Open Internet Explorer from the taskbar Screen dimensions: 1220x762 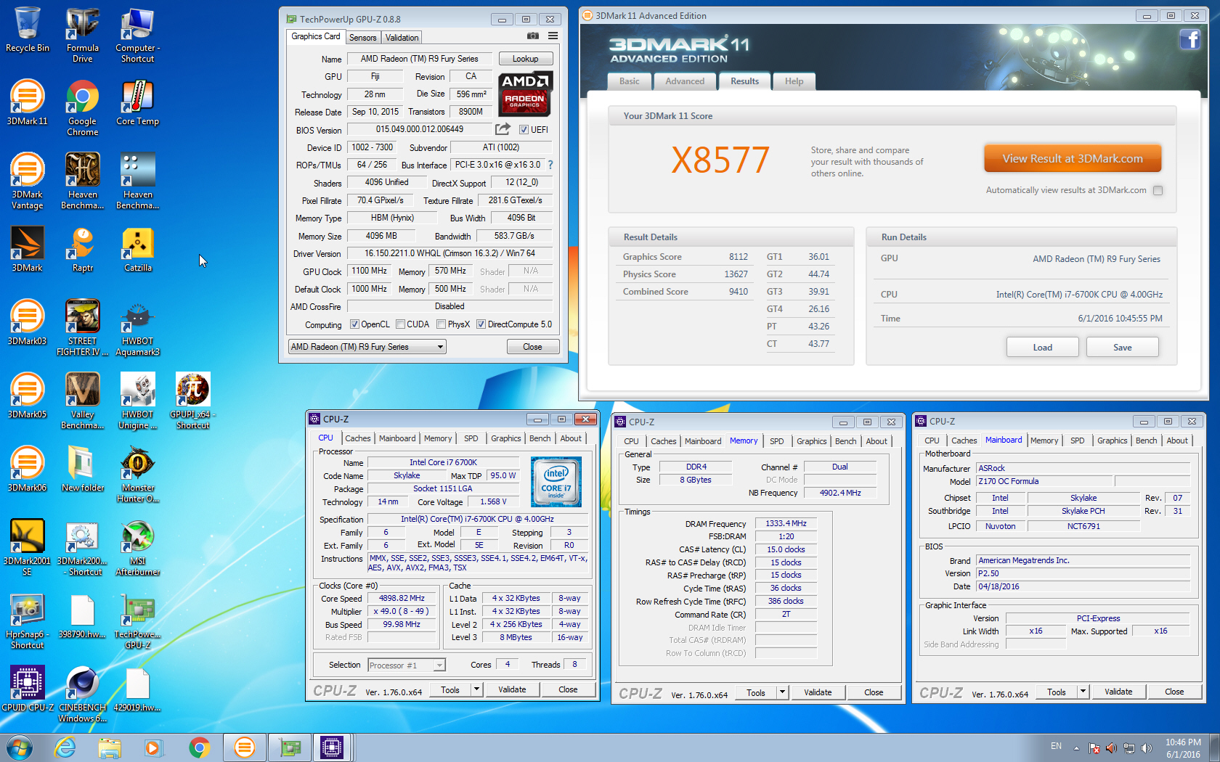(x=65, y=747)
